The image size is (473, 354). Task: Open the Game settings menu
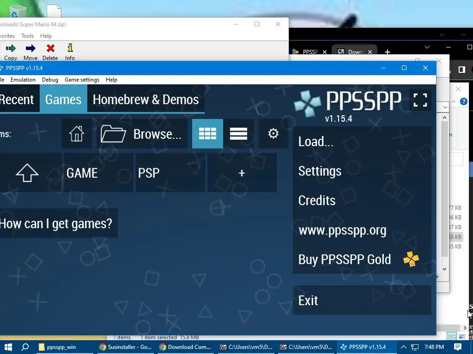82,80
